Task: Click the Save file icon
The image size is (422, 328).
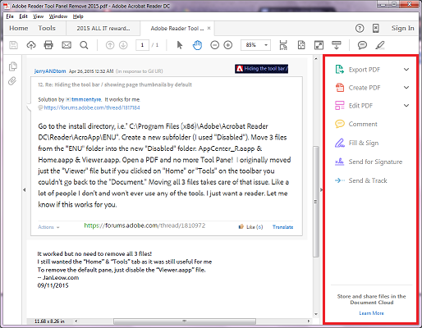Action: click(13, 45)
